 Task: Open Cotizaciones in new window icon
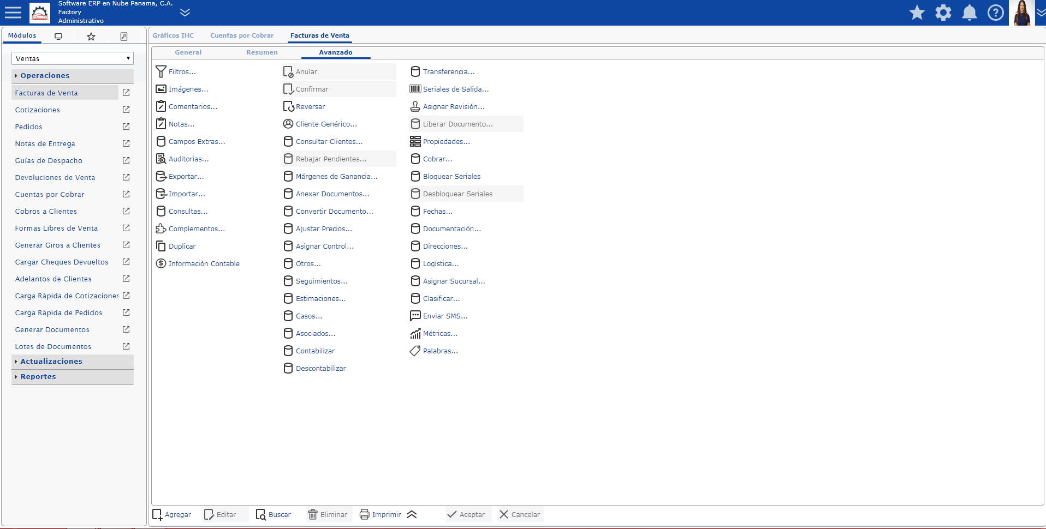pos(126,110)
